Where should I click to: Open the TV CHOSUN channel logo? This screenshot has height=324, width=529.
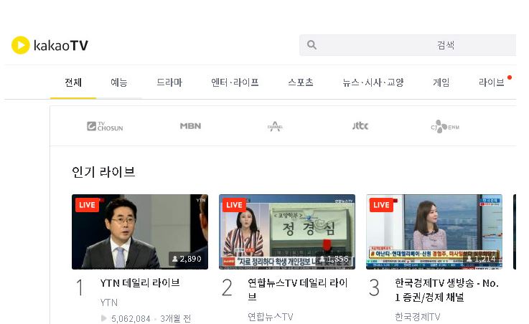pos(105,126)
